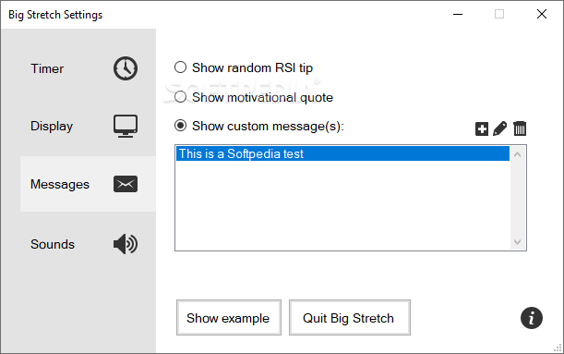Select Show motivational quote option

coord(254,97)
